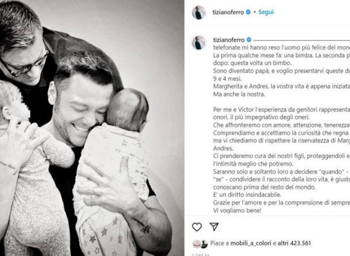Open the header profile picture of tizianoferro
The height and width of the screenshot is (256, 350).
[199, 13]
